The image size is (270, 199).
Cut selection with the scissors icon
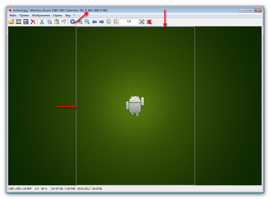pos(42,22)
